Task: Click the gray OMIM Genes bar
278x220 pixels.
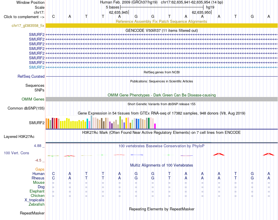Action: [x=162, y=99]
